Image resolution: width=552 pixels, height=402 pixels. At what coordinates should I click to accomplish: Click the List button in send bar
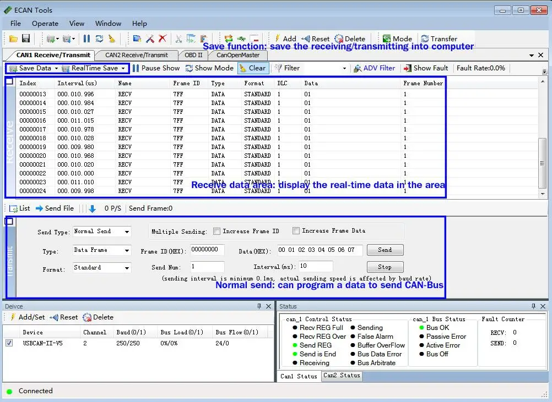point(19,208)
